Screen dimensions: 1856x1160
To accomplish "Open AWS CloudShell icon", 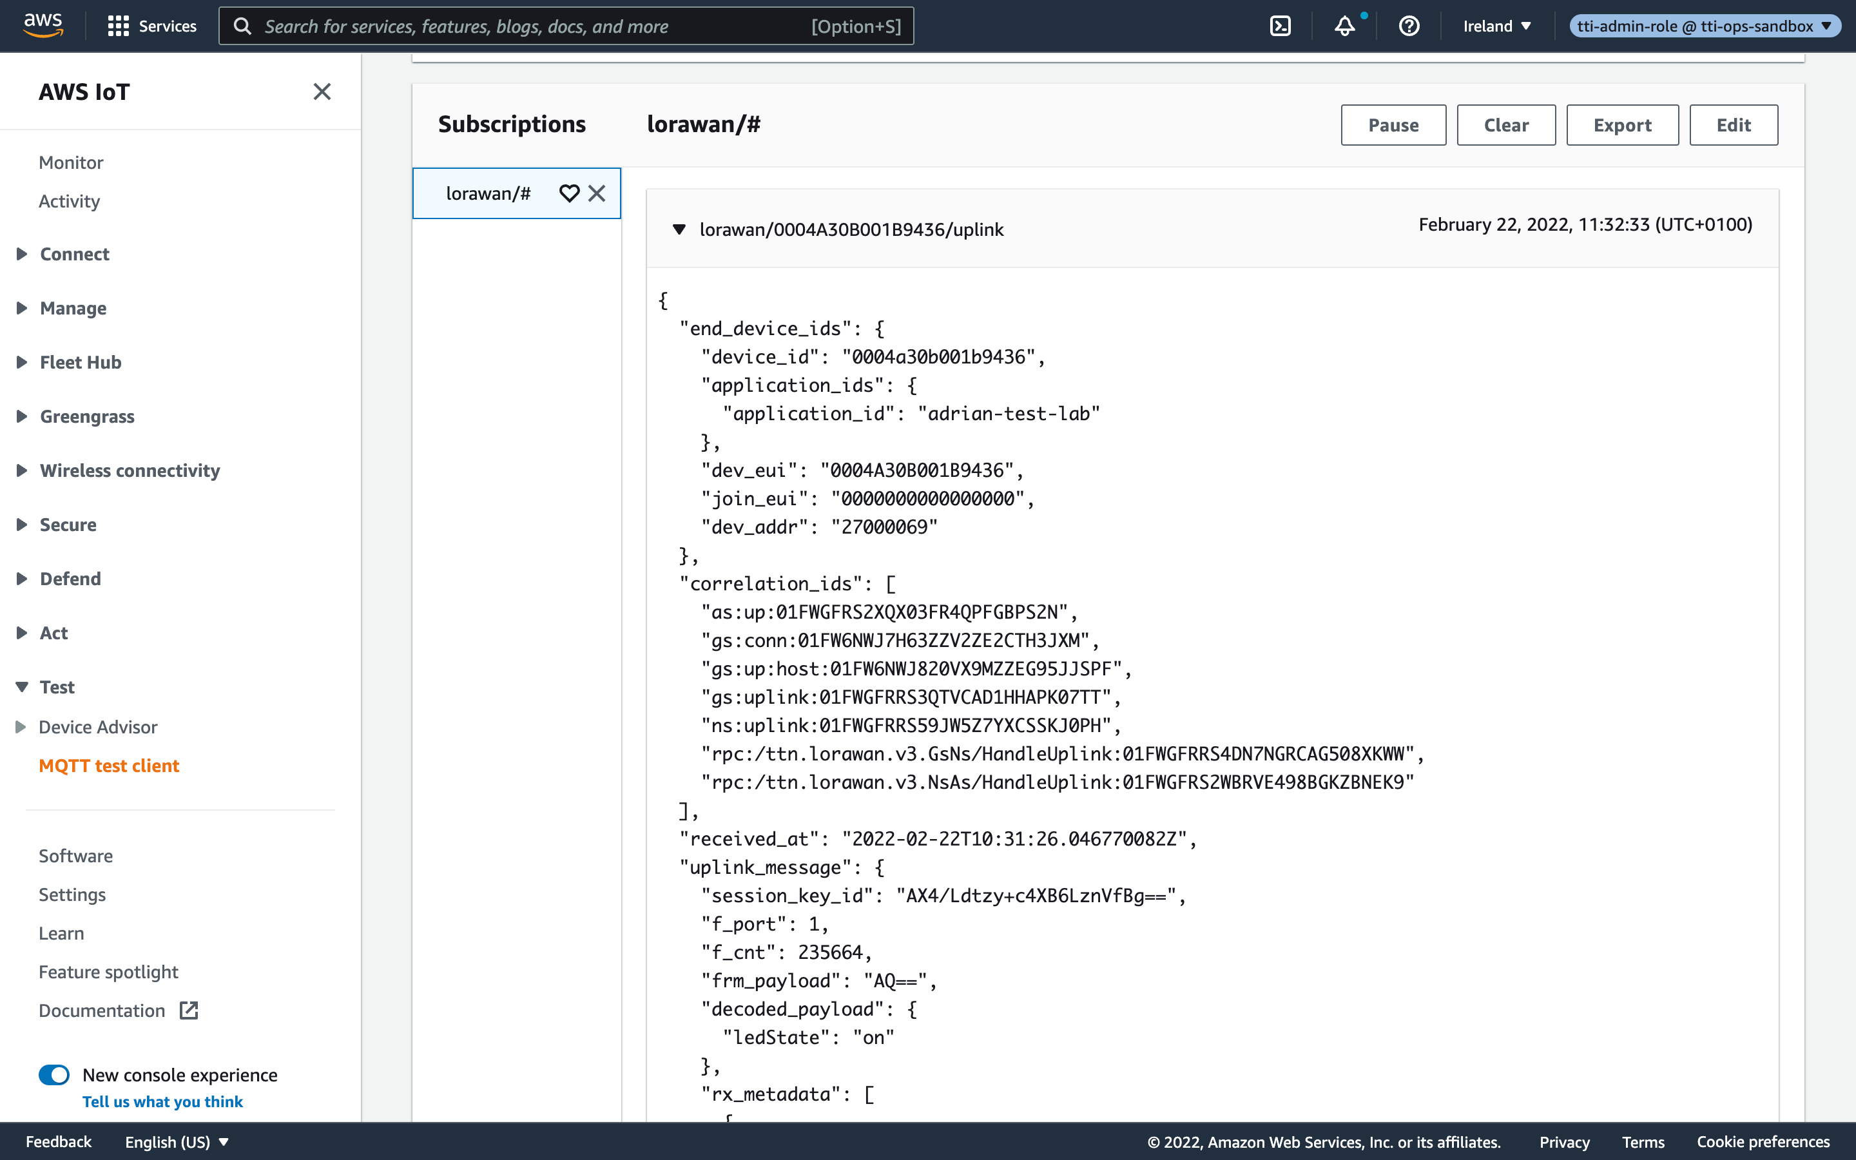I will tap(1280, 26).
